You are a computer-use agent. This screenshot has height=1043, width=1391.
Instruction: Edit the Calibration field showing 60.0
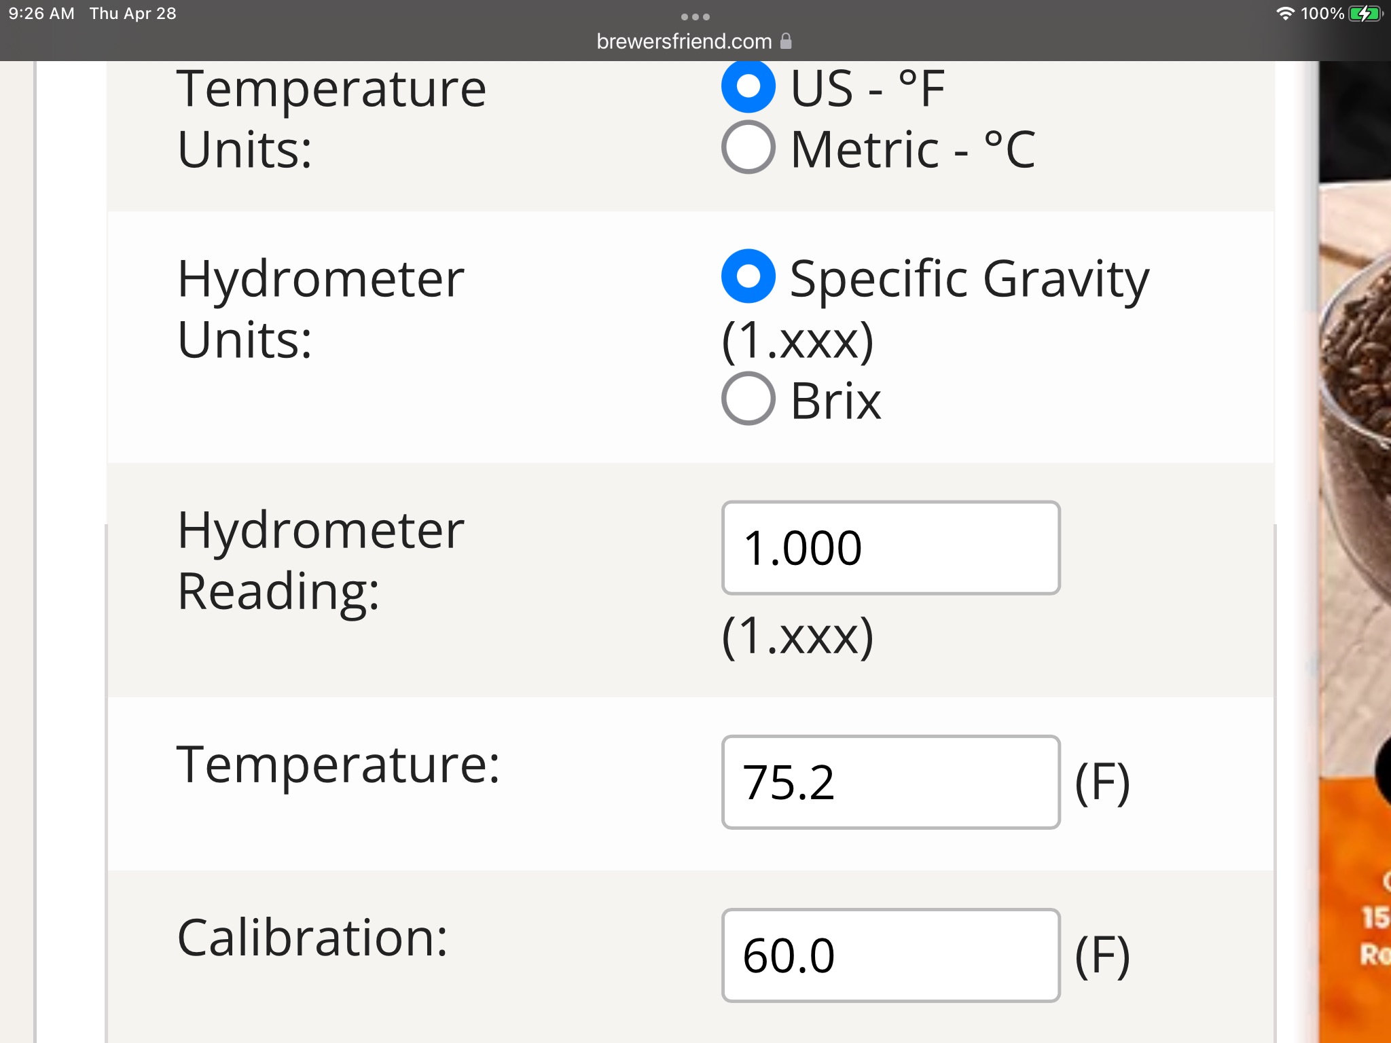(x=890, y=955)
